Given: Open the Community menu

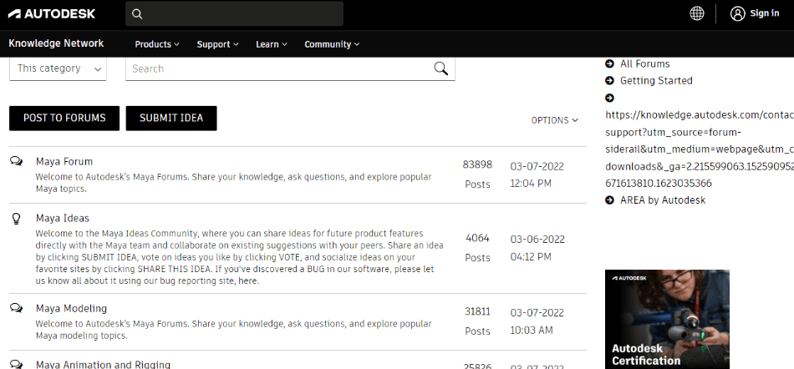Looking at the screenshot, I should point(332,44).
